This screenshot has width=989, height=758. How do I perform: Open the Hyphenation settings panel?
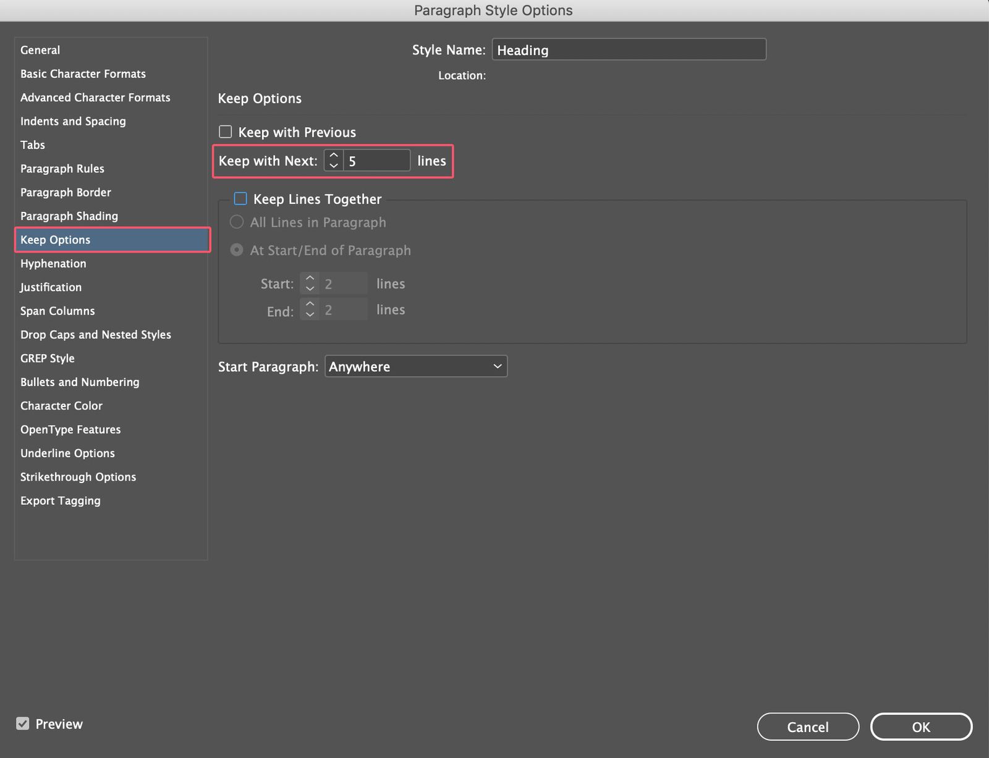pyautogui.click(x=53, y=263)
